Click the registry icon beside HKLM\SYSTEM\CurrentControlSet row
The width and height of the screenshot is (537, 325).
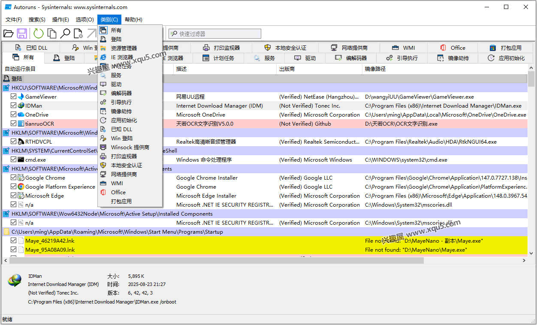pyautogui.click(x=6, y=151)
